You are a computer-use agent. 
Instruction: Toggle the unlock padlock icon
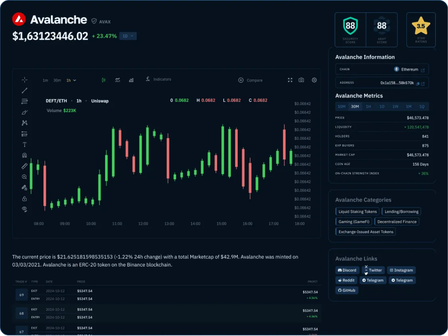click(25, 198)
